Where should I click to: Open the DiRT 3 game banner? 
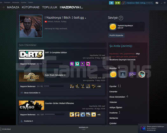click(31, 54)
